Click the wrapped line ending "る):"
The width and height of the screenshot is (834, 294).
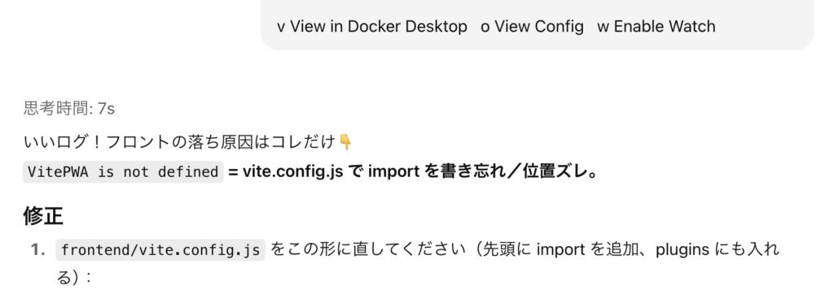[74, 277]
